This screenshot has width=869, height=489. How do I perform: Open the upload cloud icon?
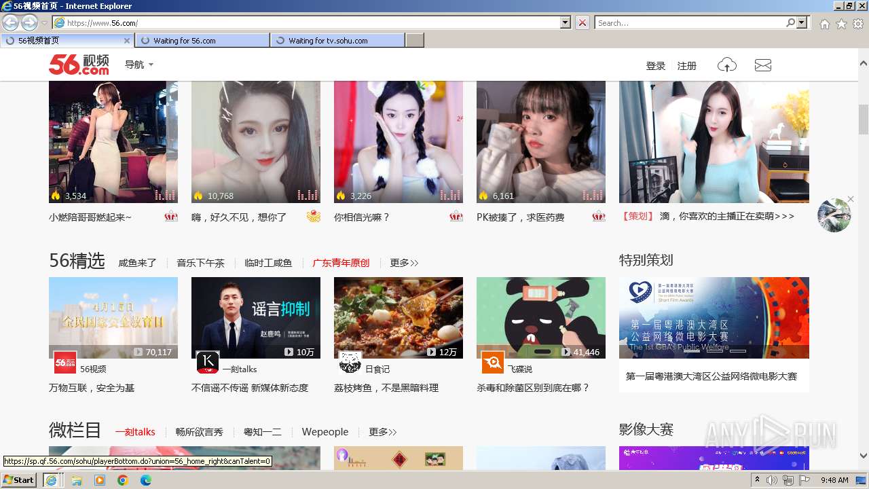click(x=727, y=65)
